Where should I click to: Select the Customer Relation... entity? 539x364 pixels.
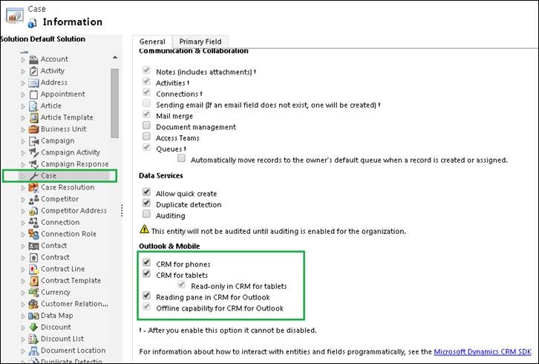coord(74,304)
